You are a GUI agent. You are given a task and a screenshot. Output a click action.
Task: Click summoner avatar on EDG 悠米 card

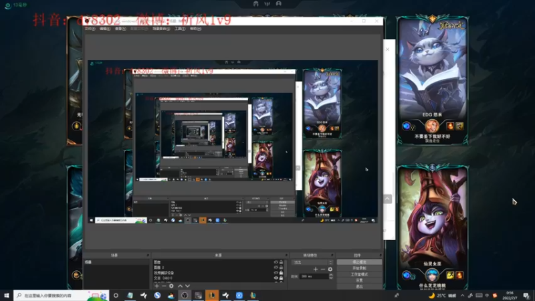pyautogui.click(x=432, y=126)
